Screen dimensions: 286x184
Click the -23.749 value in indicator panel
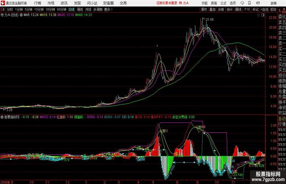pos(238,175)
